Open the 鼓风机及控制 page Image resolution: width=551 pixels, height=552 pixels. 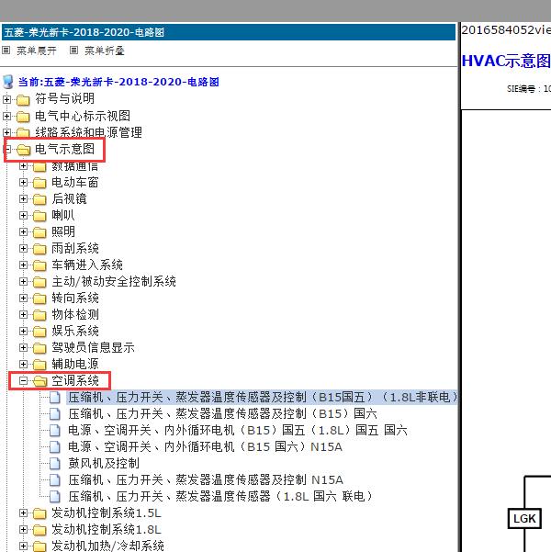104,463
